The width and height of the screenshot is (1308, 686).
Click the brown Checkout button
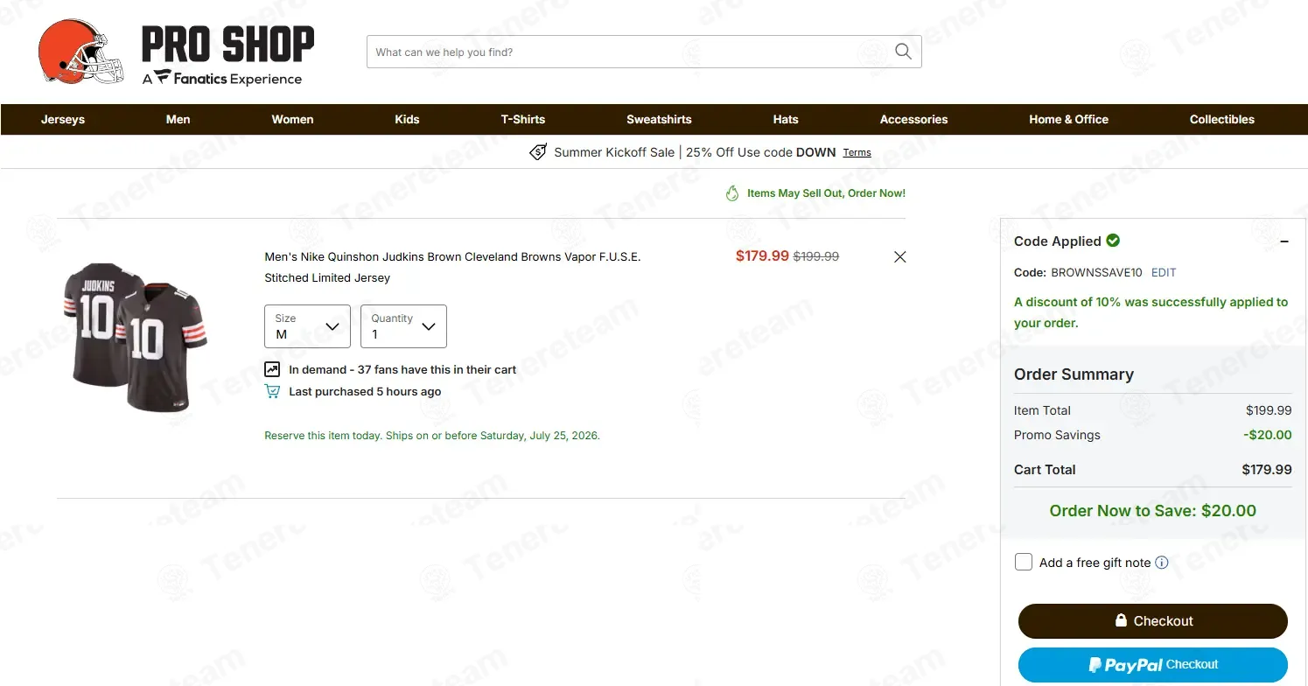1152,621
